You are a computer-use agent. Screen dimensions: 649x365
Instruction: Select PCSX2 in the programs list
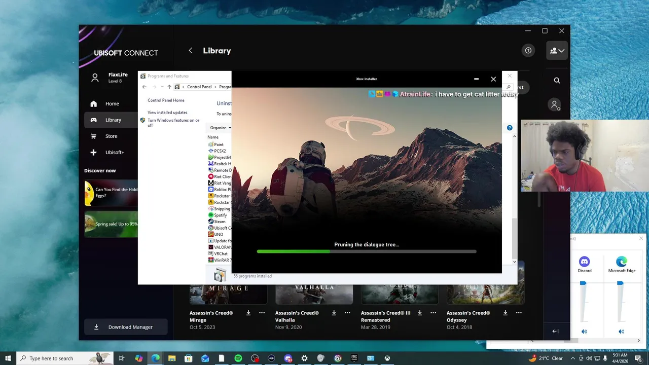[220, 151]
